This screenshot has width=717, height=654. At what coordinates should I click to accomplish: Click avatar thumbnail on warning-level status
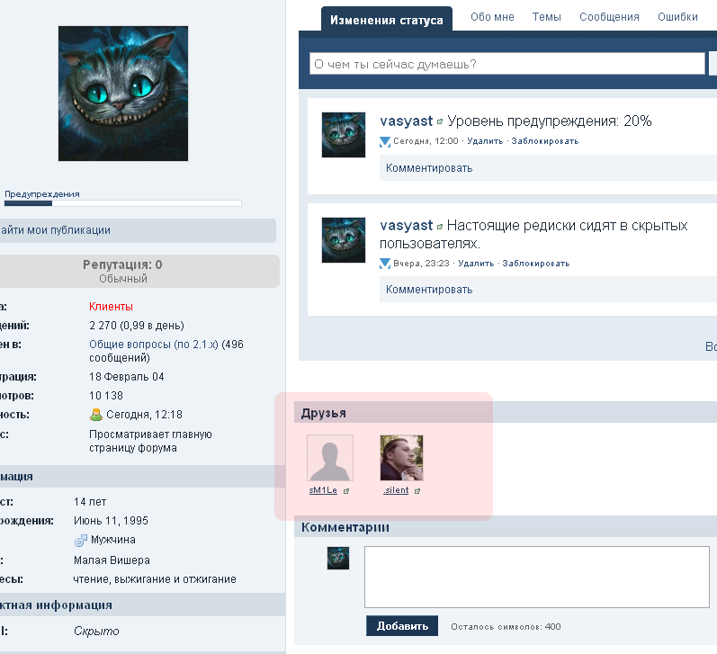click(344, 135)
